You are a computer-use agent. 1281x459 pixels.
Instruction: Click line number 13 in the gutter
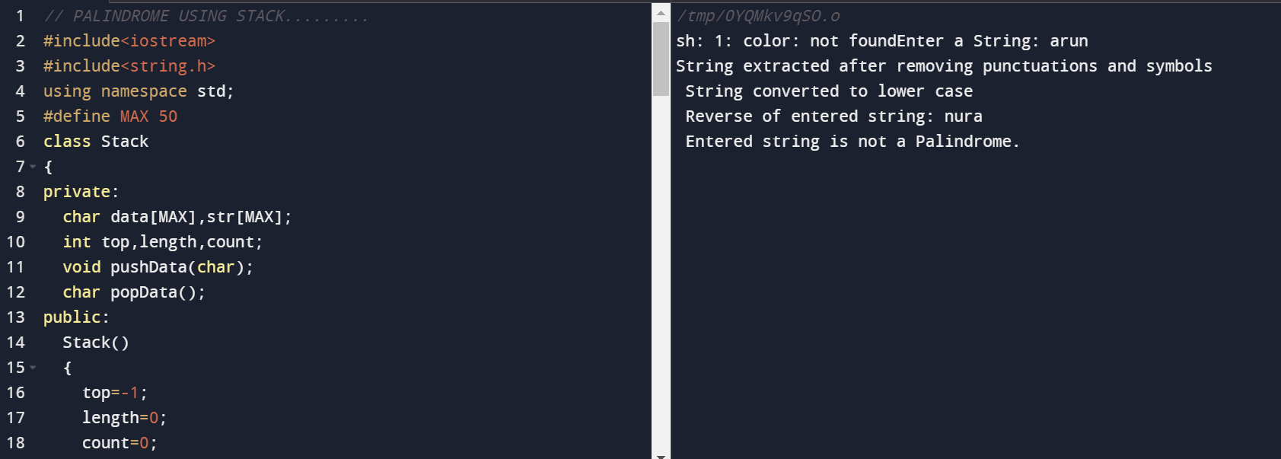(x=16, y=317)
